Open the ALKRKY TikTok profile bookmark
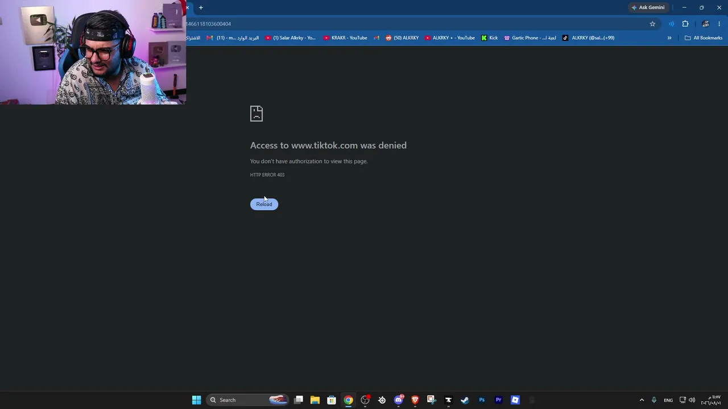 click(588, 38)
